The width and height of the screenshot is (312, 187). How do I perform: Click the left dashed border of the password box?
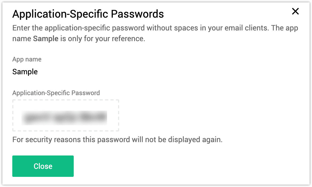click(13, 115)
